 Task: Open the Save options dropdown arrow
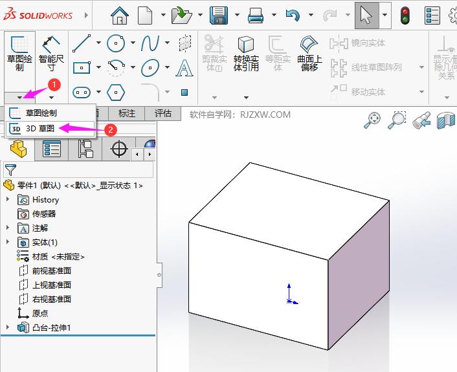(x=238, y=15)
